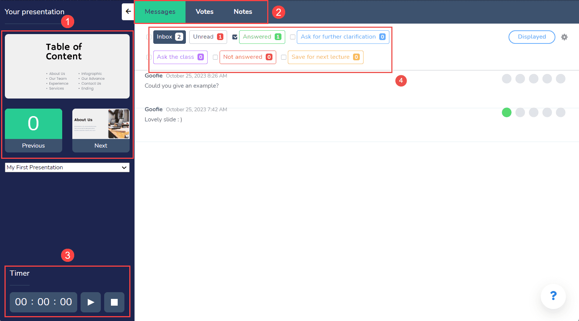
Task: Open the My First Presentation dropdown
Action: click(x=67, y=167)
